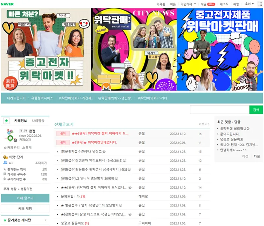
Task: Click star icon beside 즐겨찾는 게시판
Action: click(5, 220)
